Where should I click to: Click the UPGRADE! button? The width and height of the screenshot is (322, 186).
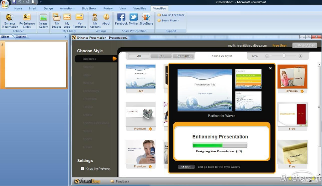pos(304,46)
